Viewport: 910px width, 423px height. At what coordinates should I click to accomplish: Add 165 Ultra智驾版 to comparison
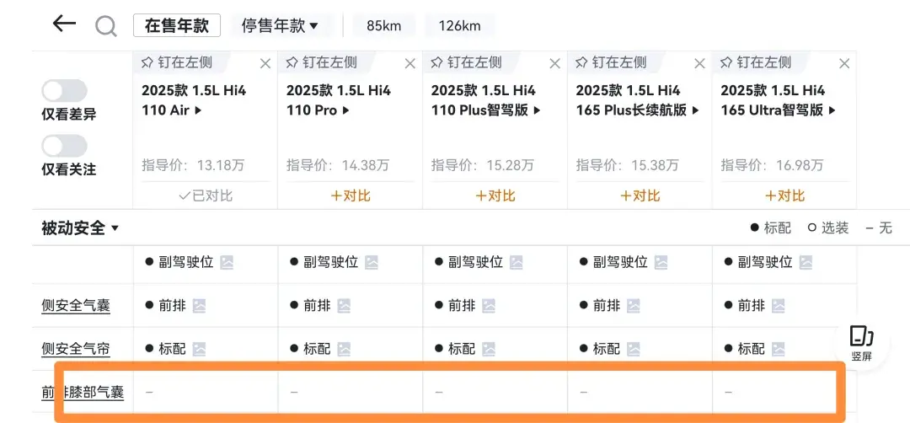[784, 195]
